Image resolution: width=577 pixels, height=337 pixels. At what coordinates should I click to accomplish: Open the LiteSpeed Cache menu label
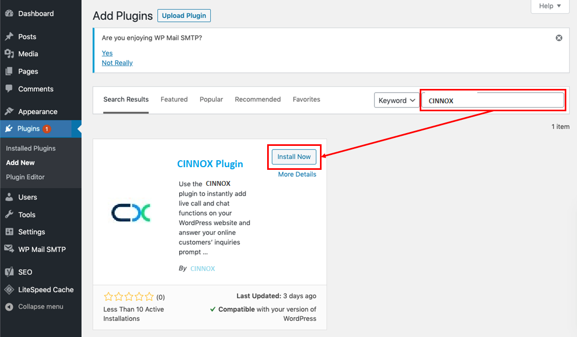pos(46,290)
